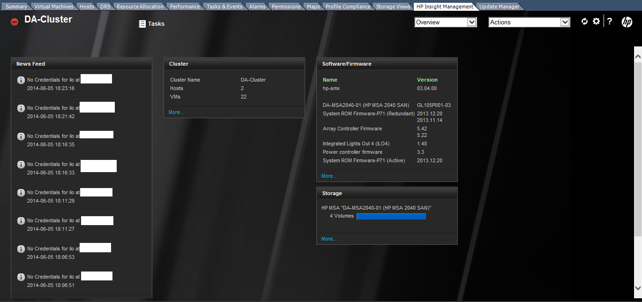Image resolution: width=642 pixels, height=302 pixels.
Task: Click info icon for 18:11:27 news entry
Action: coord(21,221)
